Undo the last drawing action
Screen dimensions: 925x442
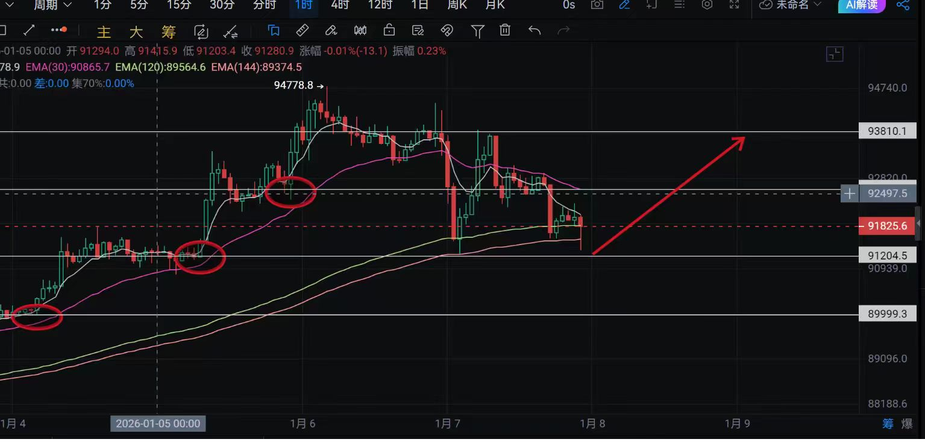535,30
